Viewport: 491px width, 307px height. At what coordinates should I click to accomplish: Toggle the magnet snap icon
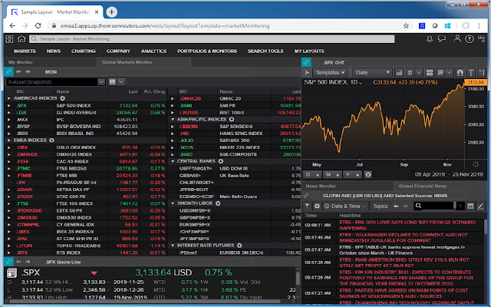coord(460,73)
